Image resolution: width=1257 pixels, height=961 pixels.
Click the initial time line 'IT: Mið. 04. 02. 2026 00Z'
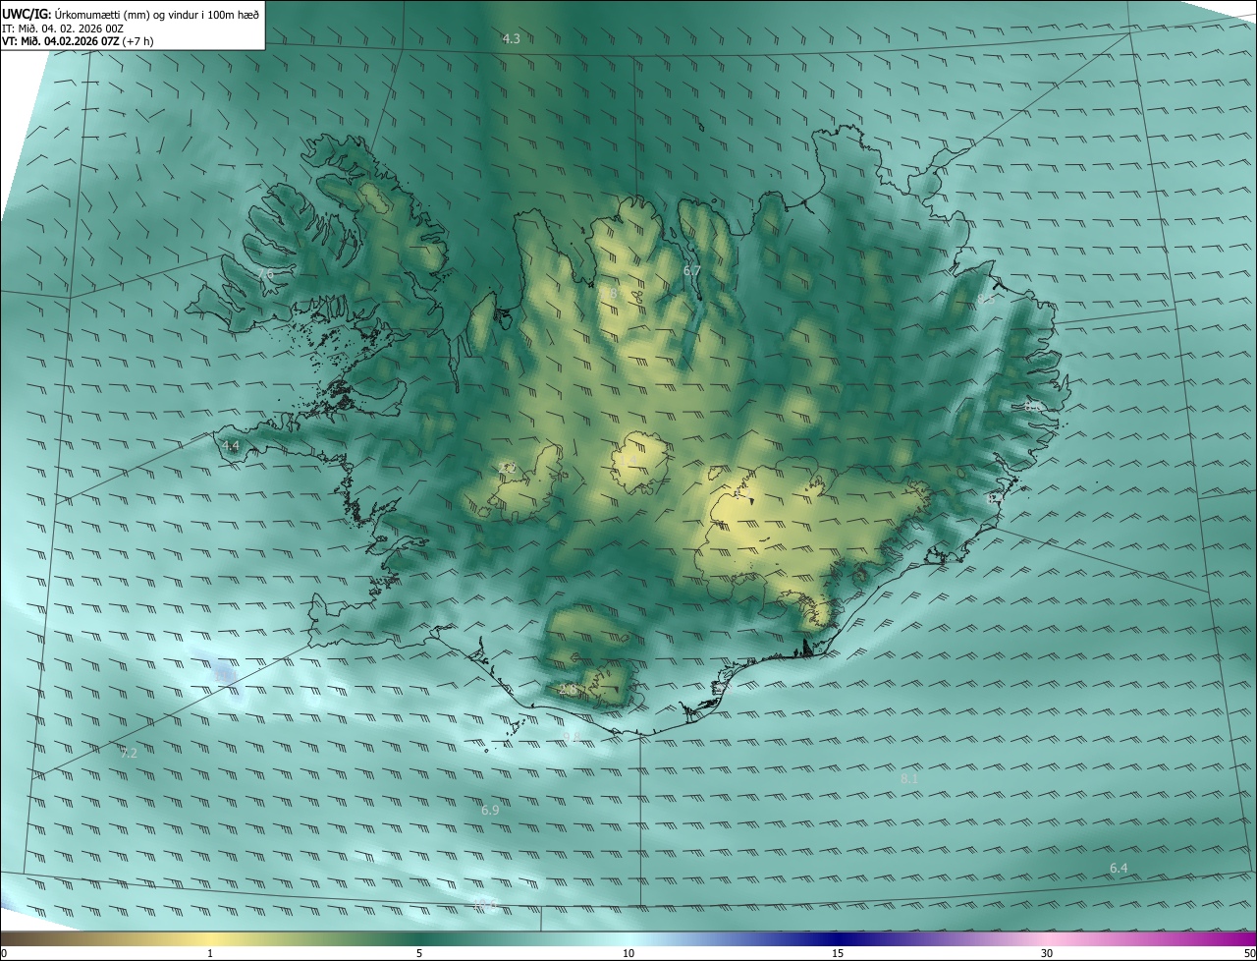pyautogui.click(x=62, y=28)
